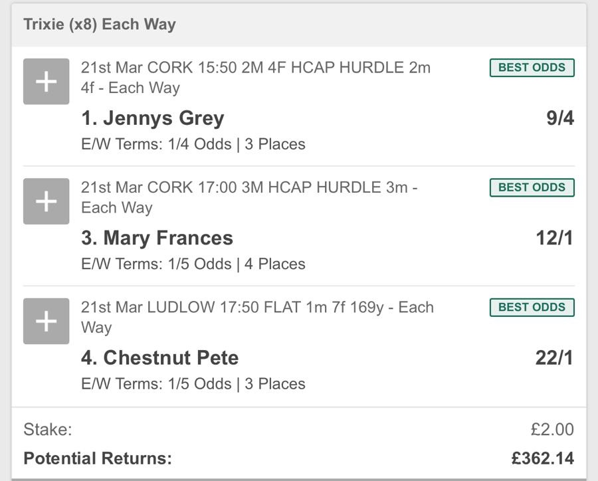The width and height of the screenshot is (598, 481).
Task: Select the 12/1 odds for Mary Frances
Action: coord(554,238)
